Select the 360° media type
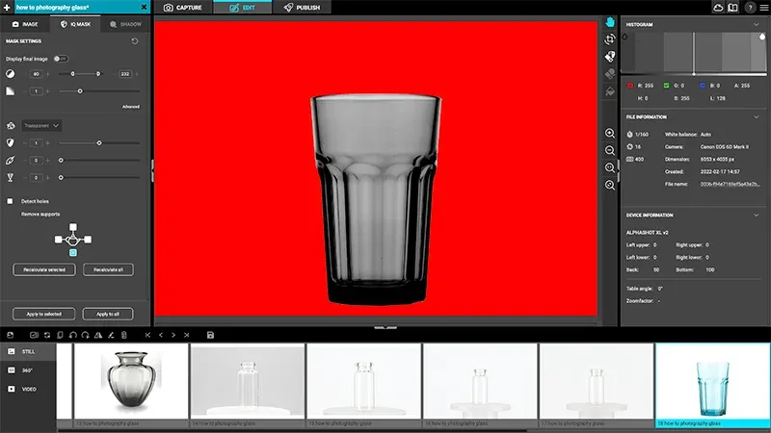This screenshot has height=433, width=771. pyautogui.click(x=28, y=370)
